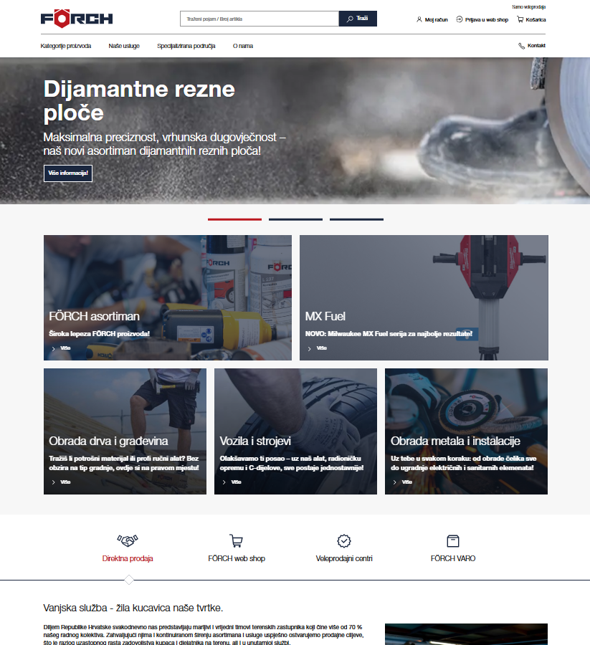Open the Naše usluge menu

click(124, 46)
